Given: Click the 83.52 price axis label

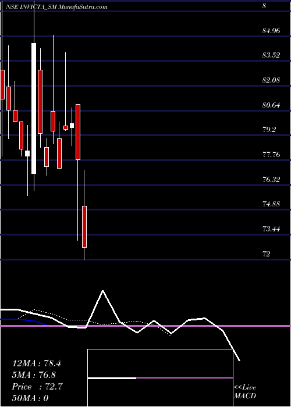Looking at the screenshot, I should pos(271,55).
